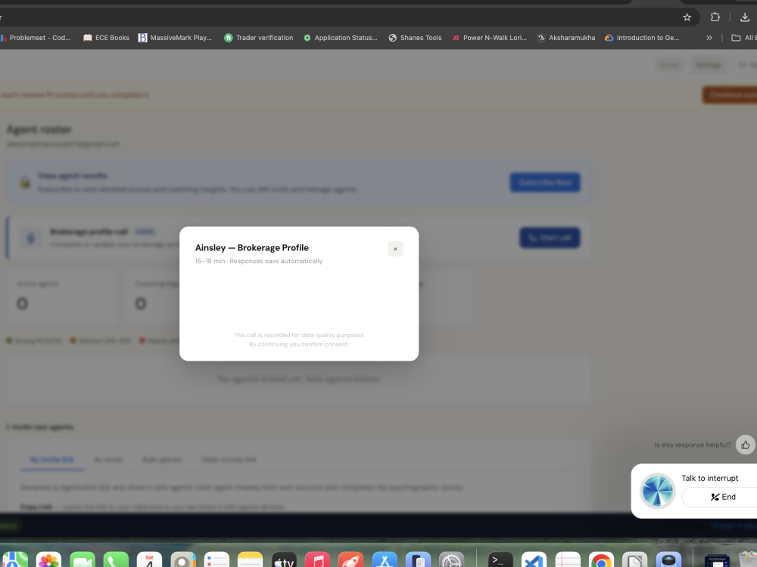Expand the bookmarks overflow chevron

pyautogui.click(x=709, y=38)
